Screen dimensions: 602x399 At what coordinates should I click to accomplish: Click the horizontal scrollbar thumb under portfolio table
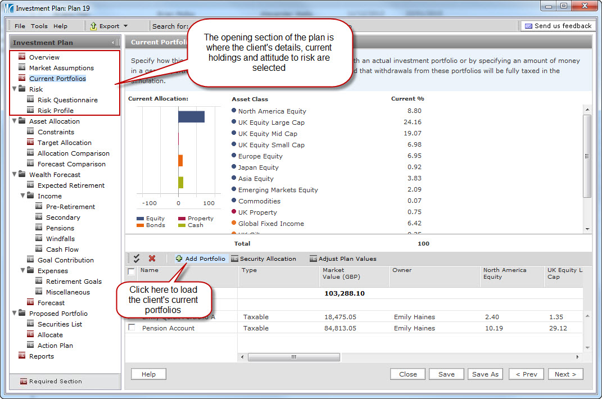coord(293,357)
